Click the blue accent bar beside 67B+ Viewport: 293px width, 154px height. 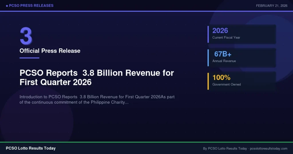tap(208, 58)
